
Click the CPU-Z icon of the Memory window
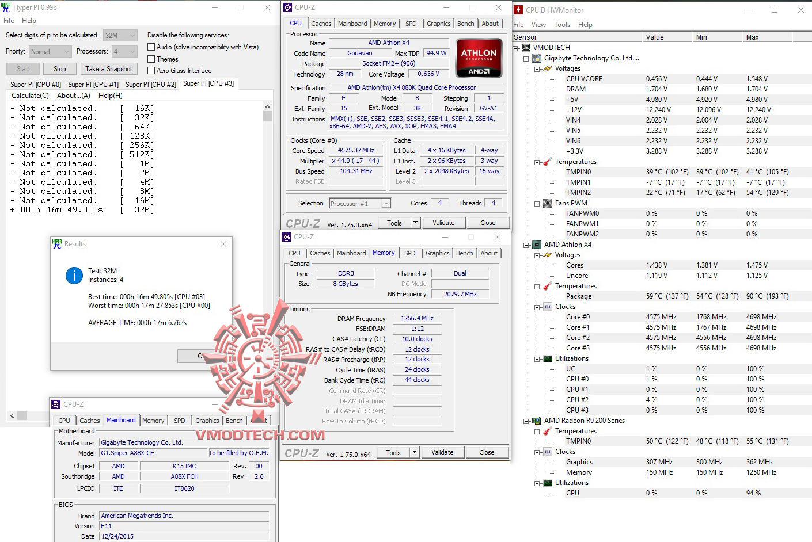(x=286, y=237)
